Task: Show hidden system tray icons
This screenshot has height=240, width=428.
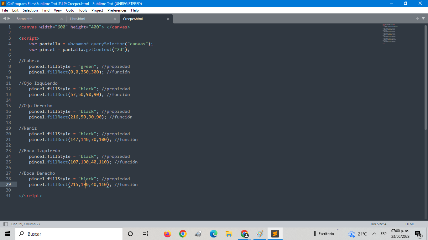Action: pyautogui.click(x=374, y=234)
